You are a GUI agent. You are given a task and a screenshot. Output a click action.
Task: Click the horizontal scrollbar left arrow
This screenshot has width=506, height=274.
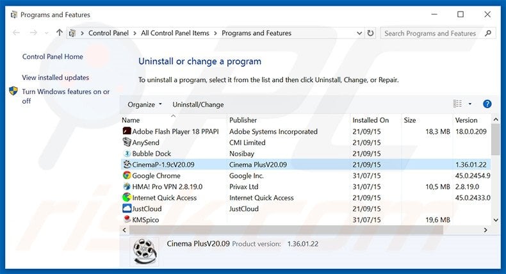coord(124,230)
